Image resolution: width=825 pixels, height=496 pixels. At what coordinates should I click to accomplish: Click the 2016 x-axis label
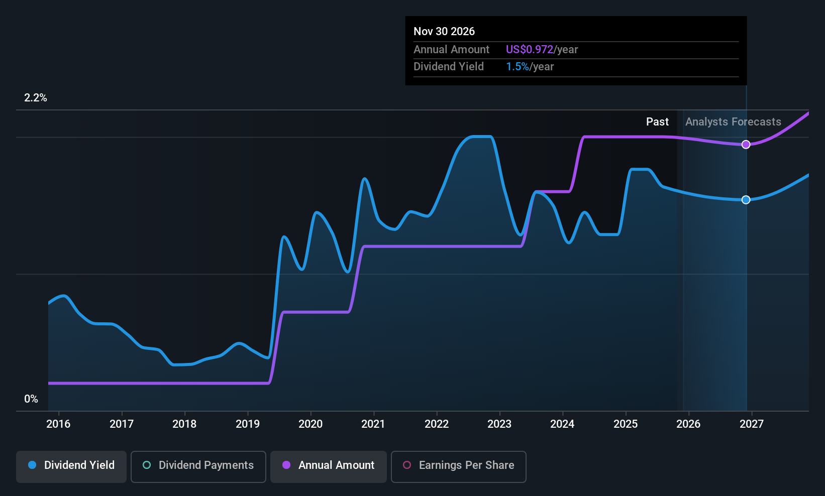[x=58, y=424]
